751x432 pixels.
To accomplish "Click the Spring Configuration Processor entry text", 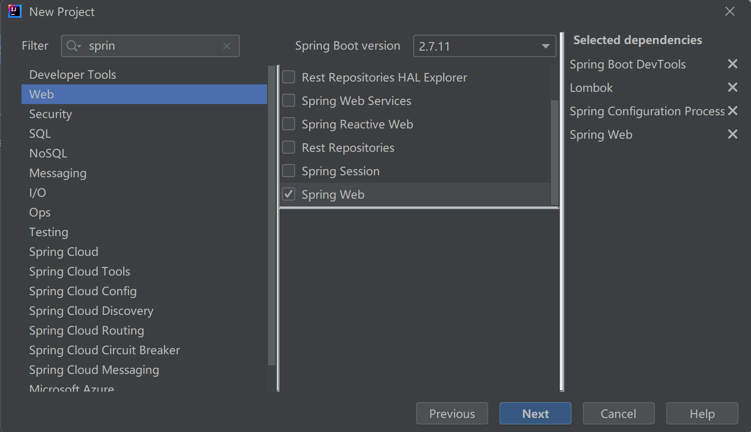I will point(647,111).
